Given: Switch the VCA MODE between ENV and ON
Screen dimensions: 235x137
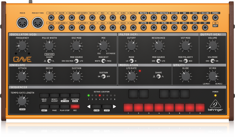Looking at the screenshot, I should pos(213,61).
